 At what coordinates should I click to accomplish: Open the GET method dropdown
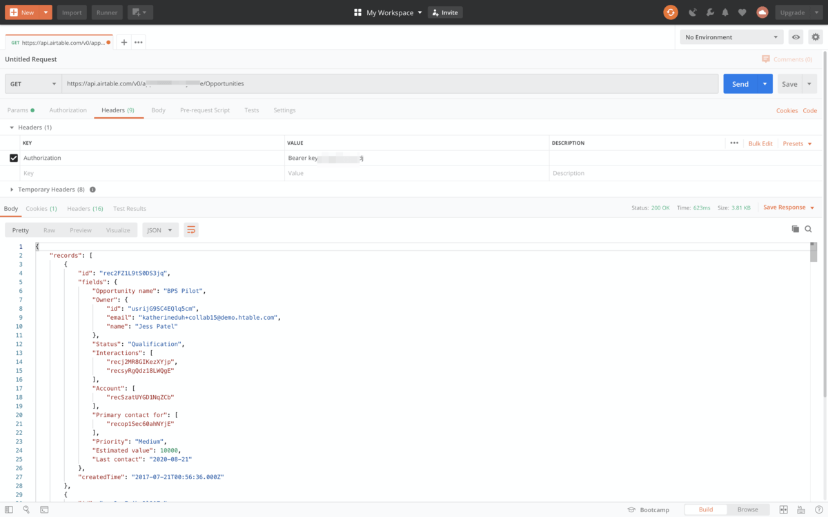click(32, 84)
